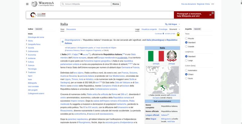Image resolution: width=242 pixels, height=124 pixels.
Task: Focus the Cerca in Wikipedia search field
Action: pyautogui.click(x=86, y=4)
